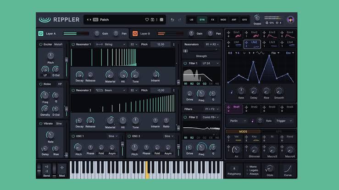
Task: Switch to the MOD tab
Action: 223,20
